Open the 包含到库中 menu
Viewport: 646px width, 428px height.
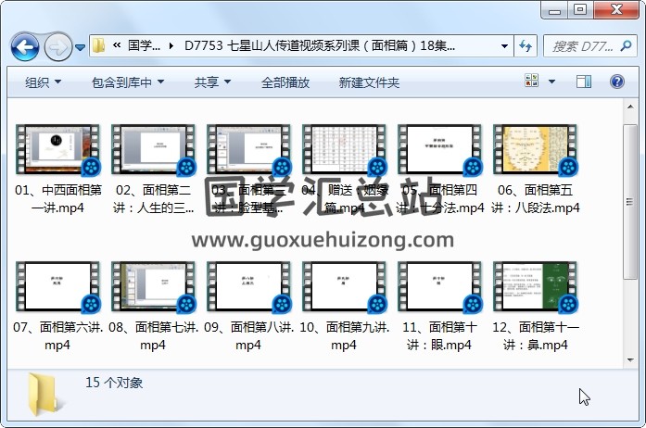128,82
